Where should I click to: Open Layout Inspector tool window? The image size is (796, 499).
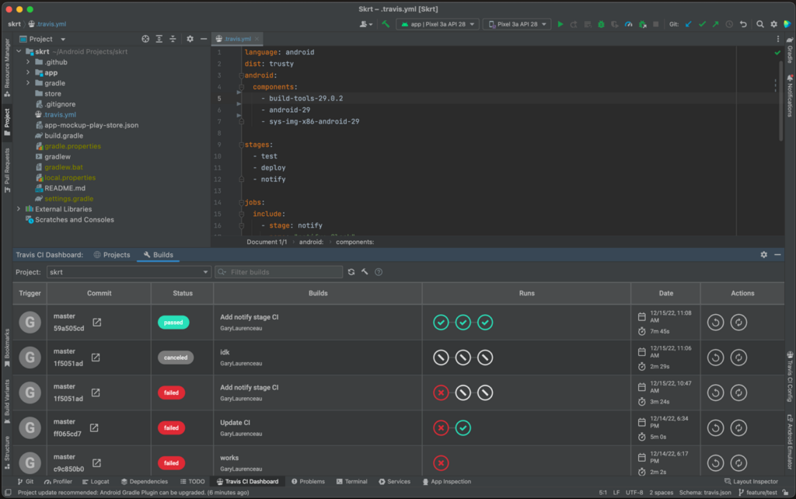751,482
